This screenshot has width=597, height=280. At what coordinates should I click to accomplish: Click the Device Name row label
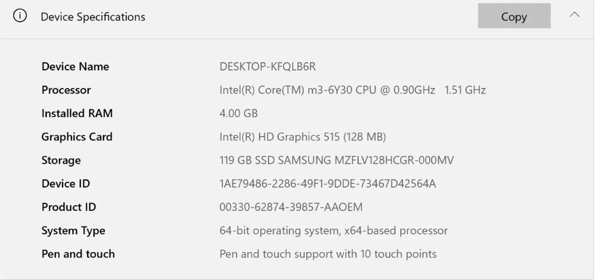coord(75,66)
